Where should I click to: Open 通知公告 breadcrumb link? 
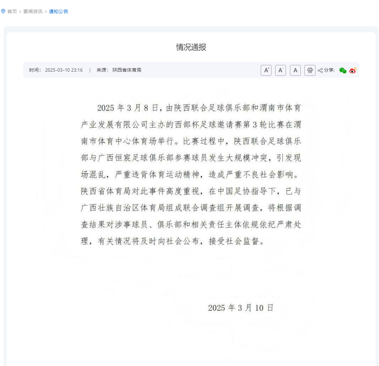pyautogui.click(x=58, y=11)
